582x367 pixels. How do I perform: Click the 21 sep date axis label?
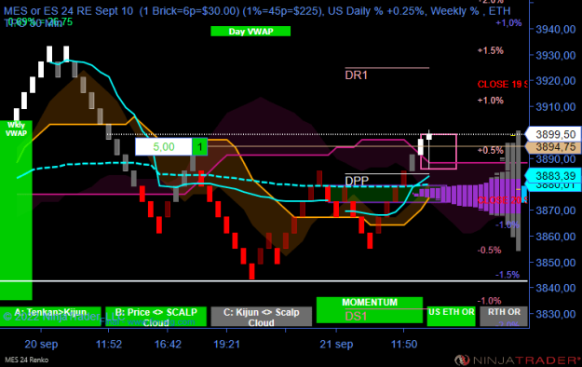336,345
